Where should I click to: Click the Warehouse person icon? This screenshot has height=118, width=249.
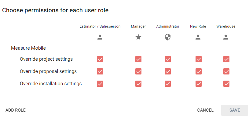coord(226,37)
